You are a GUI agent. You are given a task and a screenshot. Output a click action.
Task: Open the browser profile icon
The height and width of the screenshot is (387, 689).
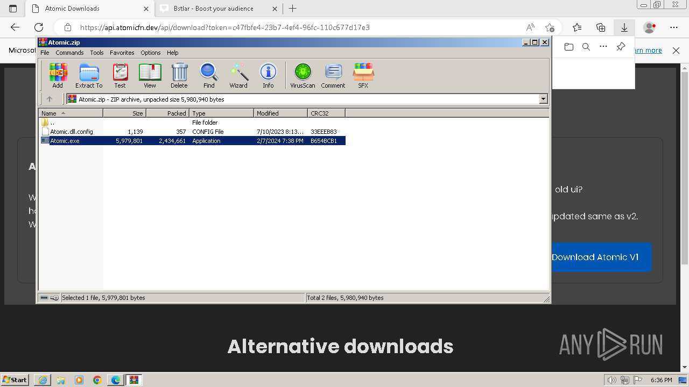pos(650,27)
